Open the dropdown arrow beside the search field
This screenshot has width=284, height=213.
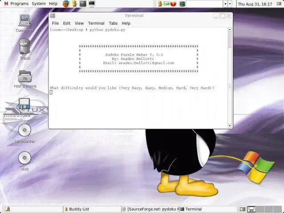click(230, 4)
